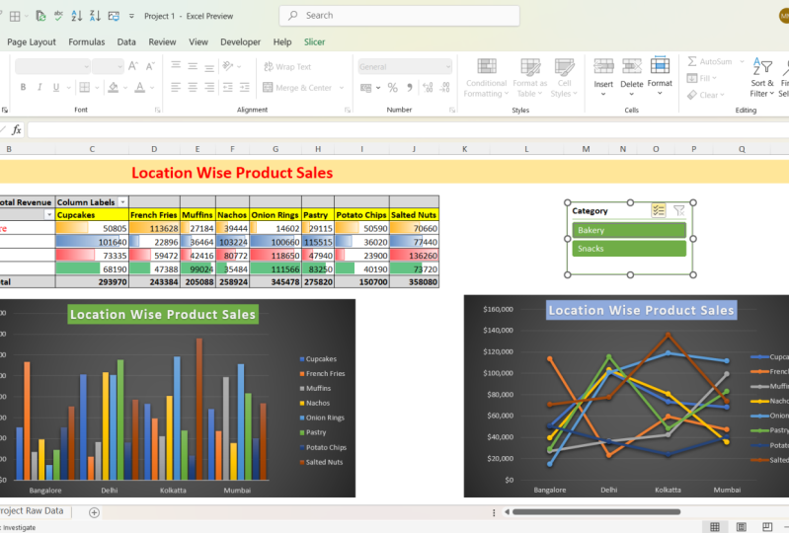Viewport: 789px width, 533px height.
Task: Switch to the Developer tab
Action: (241, 42)
